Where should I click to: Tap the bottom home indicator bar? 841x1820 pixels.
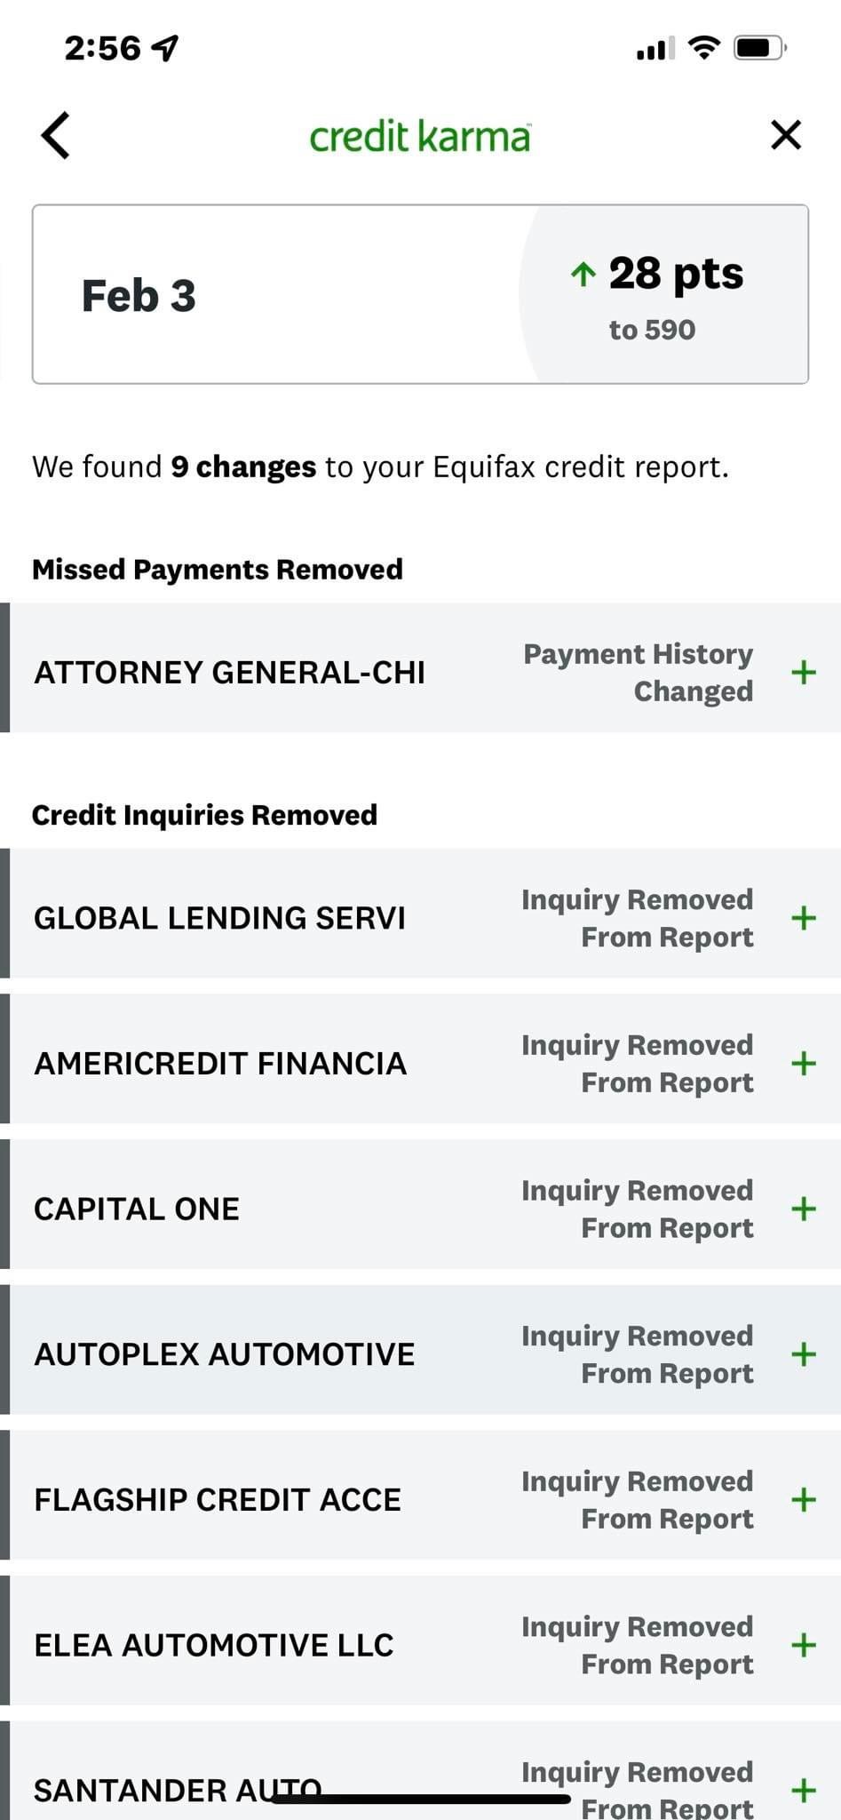coord(420,1800)
